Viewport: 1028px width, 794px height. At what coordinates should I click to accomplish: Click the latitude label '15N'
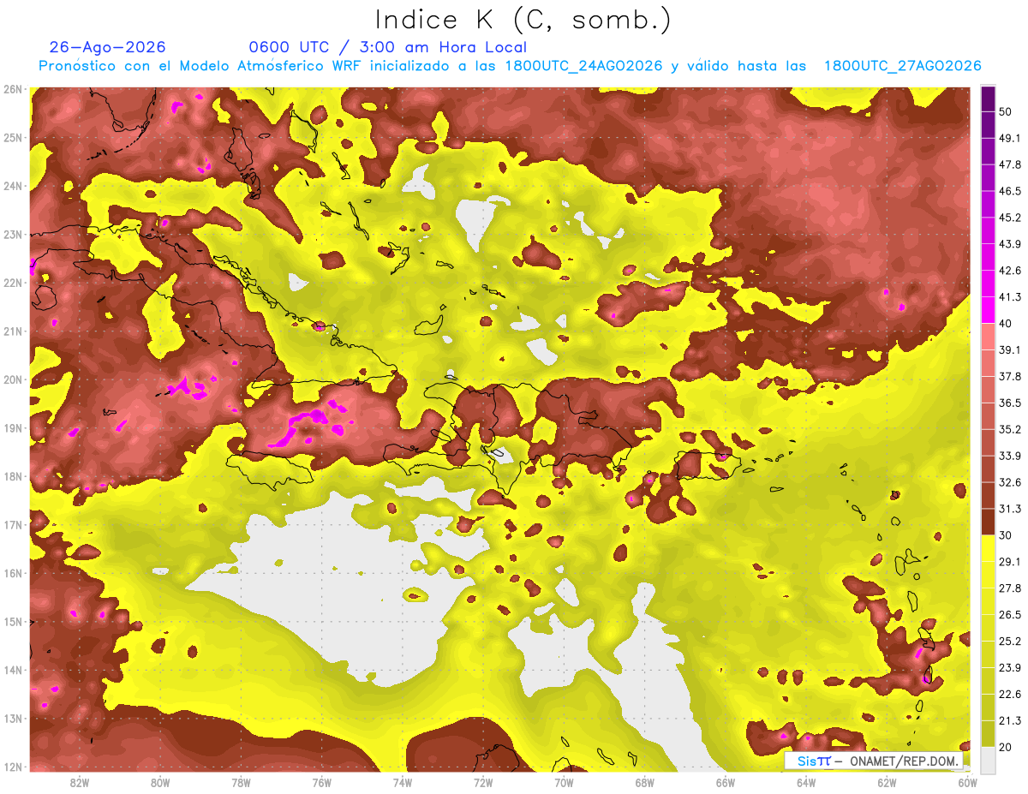[12, 621]
